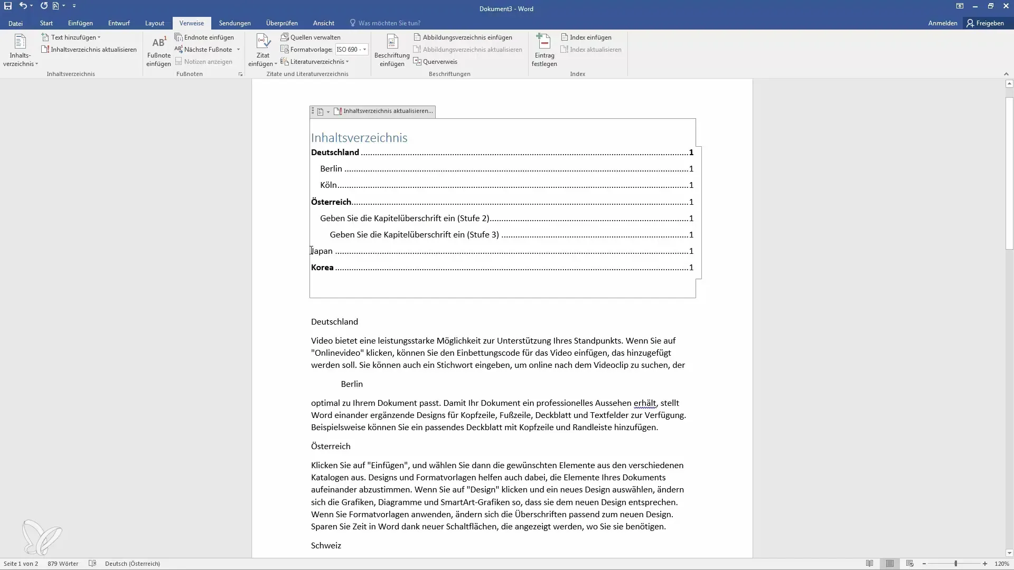The width and height of the screenshot is (1014, 570).
Task: Click Beschriftung einfügen
Action: coord(392,51)
